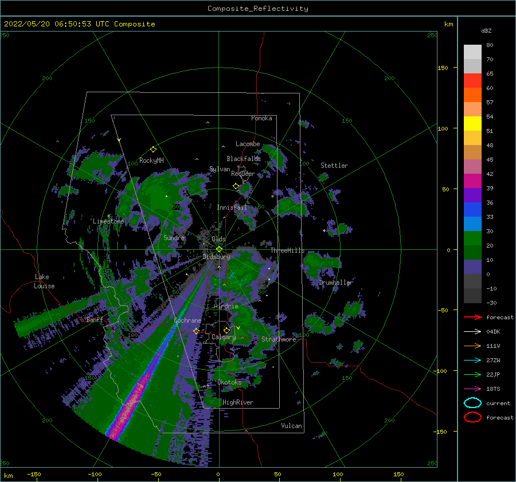Click the Ponoka city label
This screenshot has height=482, width=516.
261,118
